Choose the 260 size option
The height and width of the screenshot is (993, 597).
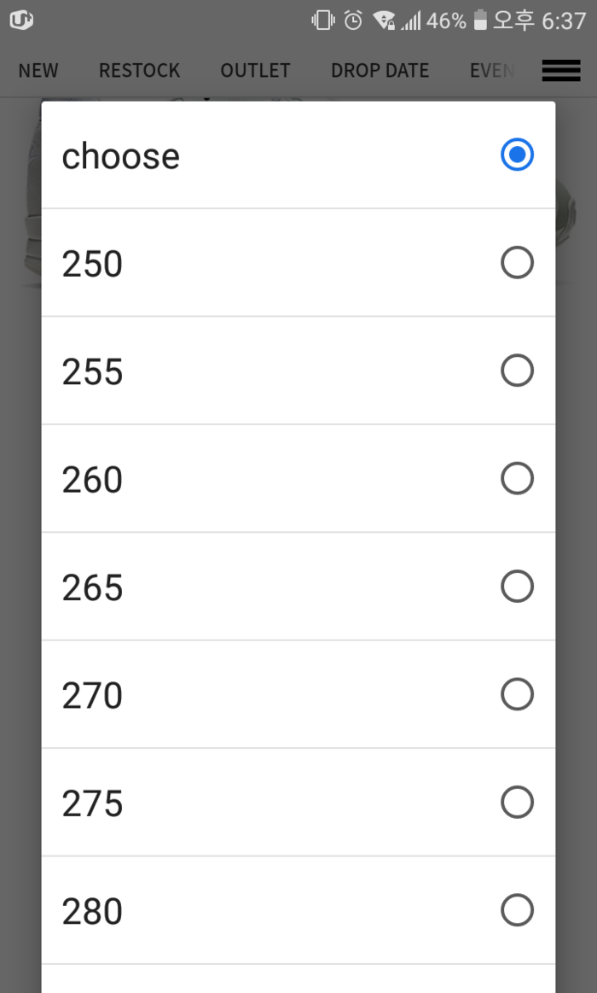[x=517, y=479]
